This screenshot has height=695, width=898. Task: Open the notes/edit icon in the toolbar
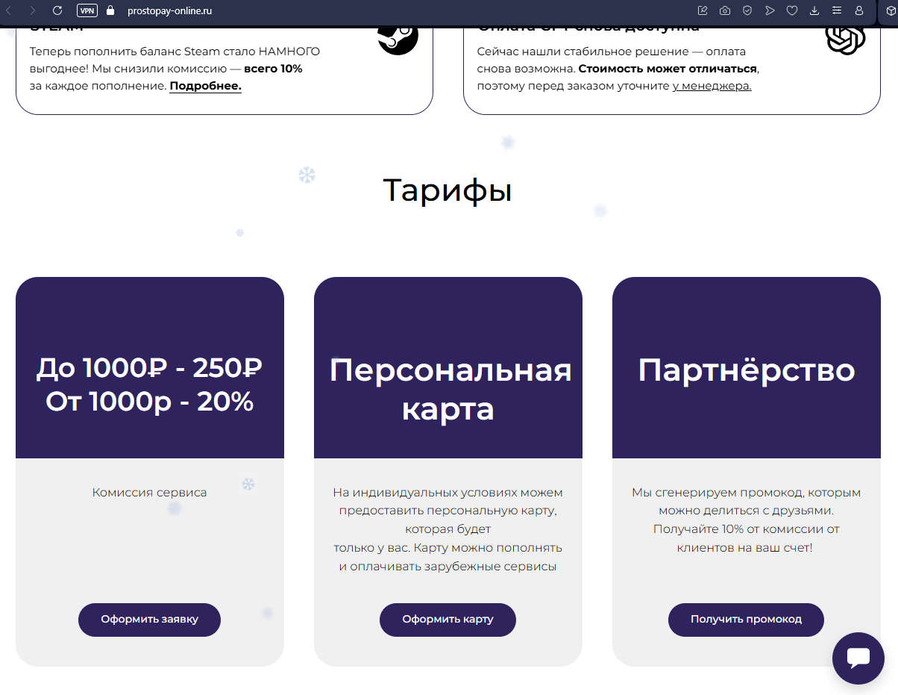tap(702, 10)
